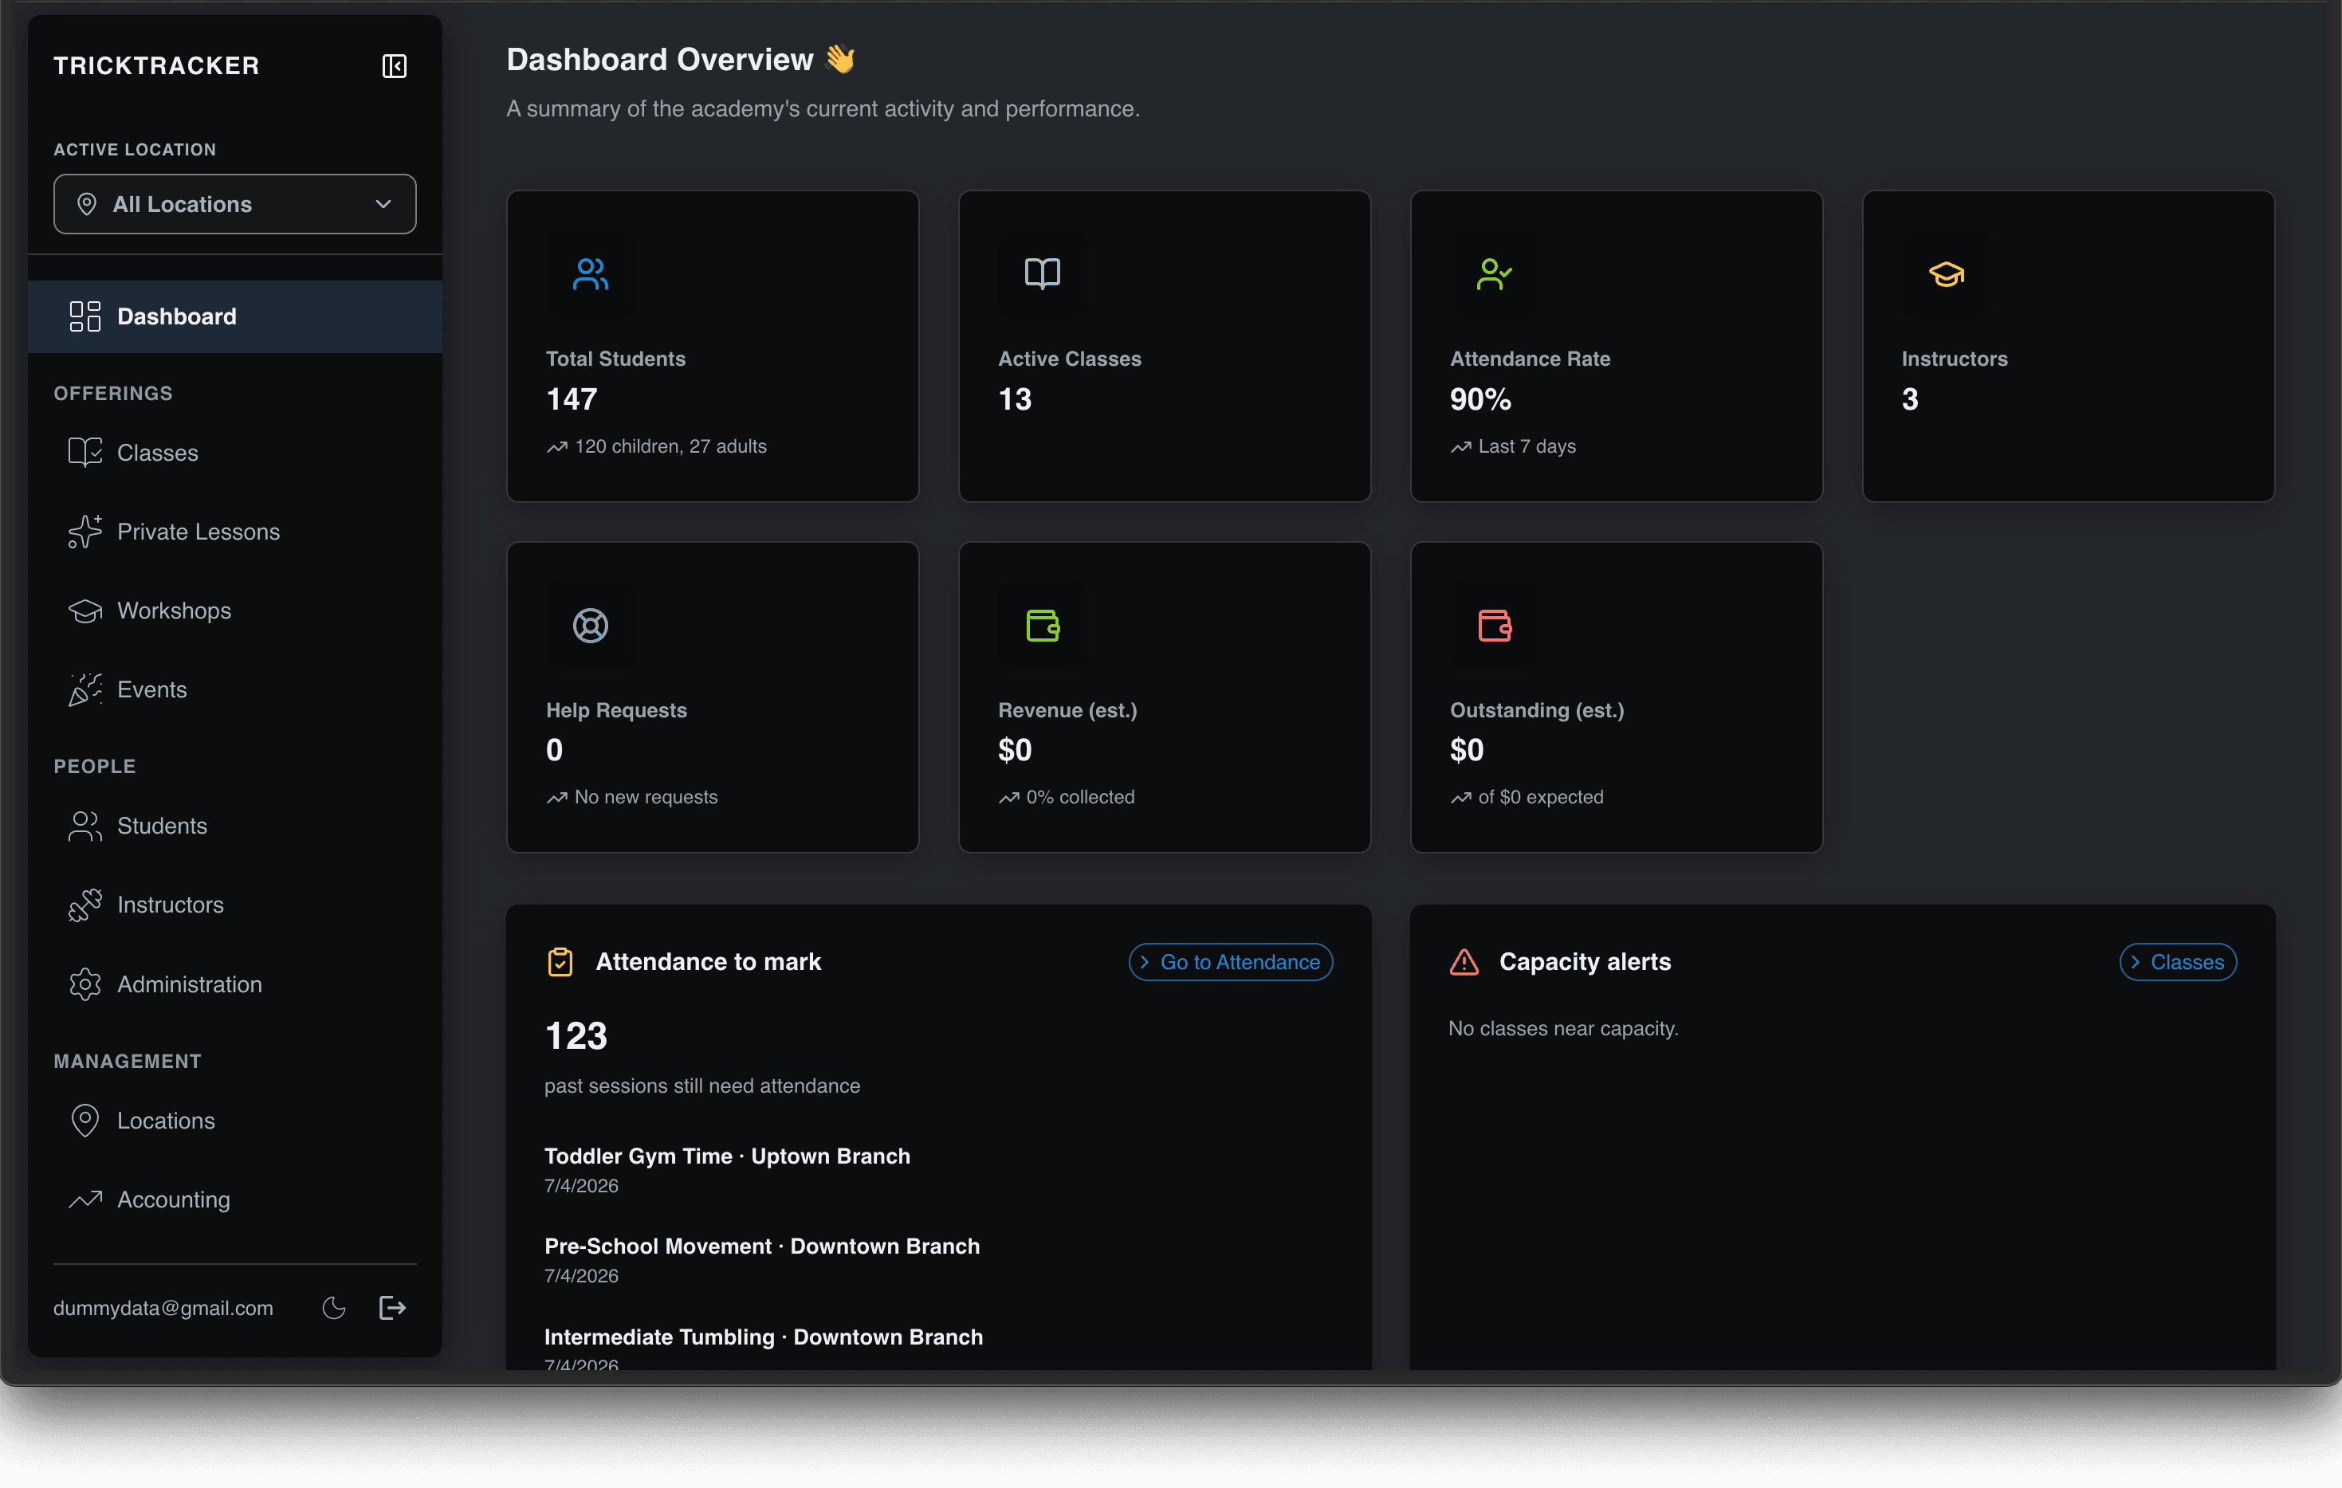Click the Locations map pin icon
The width and height of the screenshot is (2342, 1488).
(84, 1121)
